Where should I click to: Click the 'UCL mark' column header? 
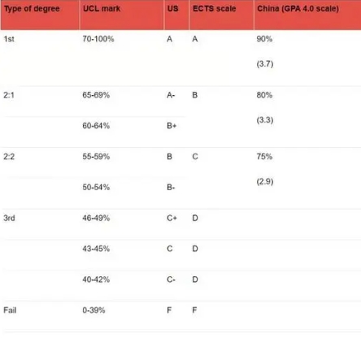(102, 9)
